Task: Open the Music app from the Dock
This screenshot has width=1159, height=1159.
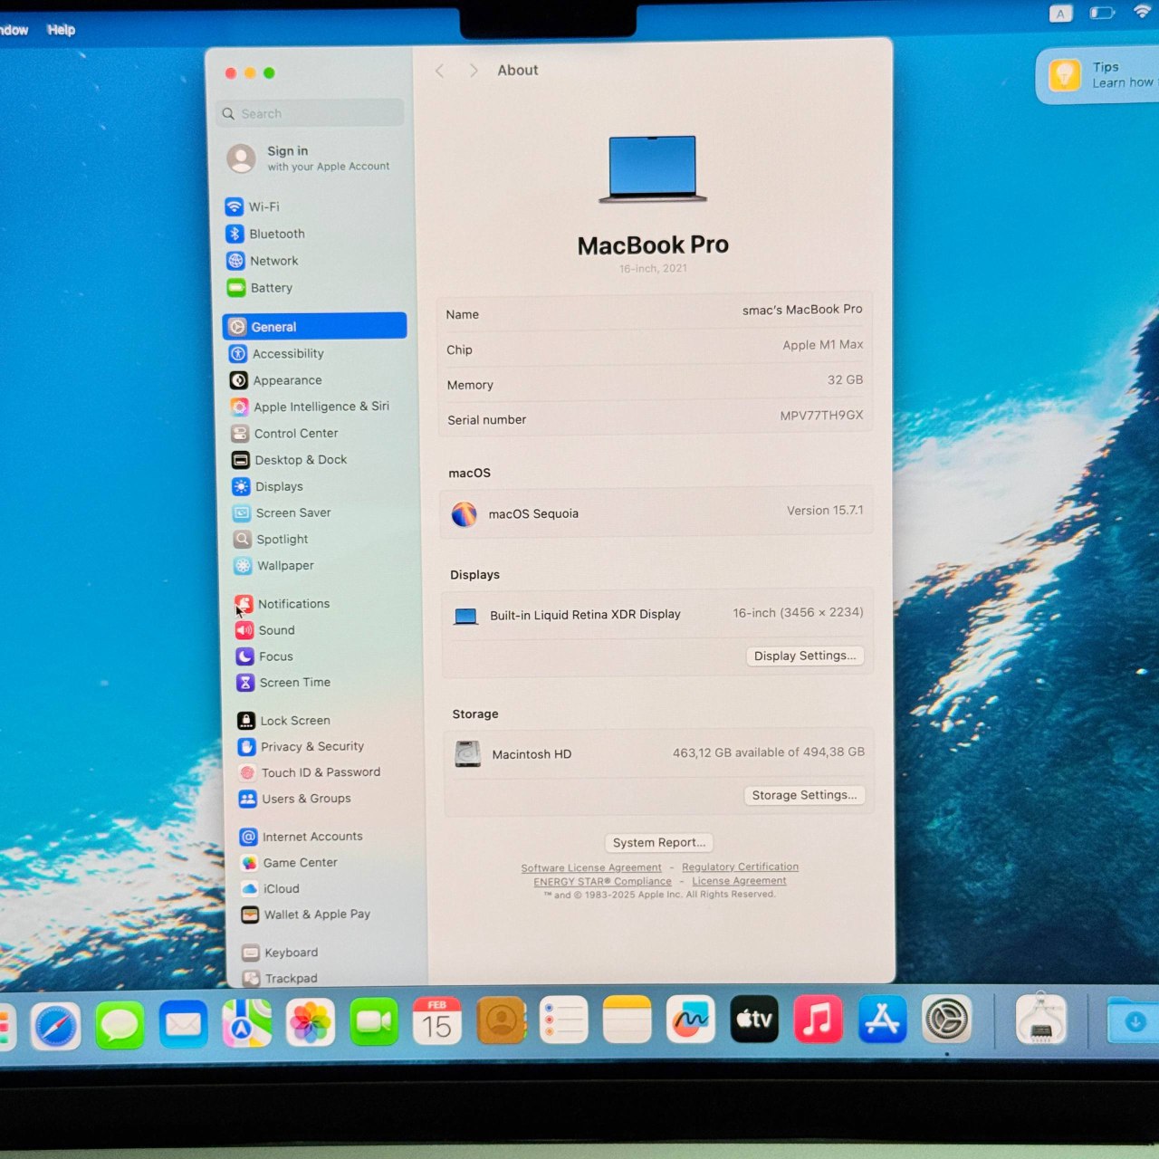Action: [818, 1020]
